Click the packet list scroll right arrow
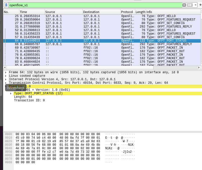This screenshot has height=170, width=202. 199,67
